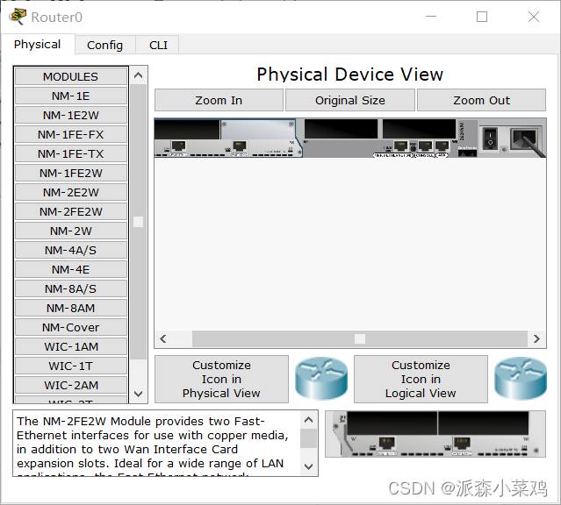Click the MODULES header button
561x505 pixels.
tap(71, 76)
